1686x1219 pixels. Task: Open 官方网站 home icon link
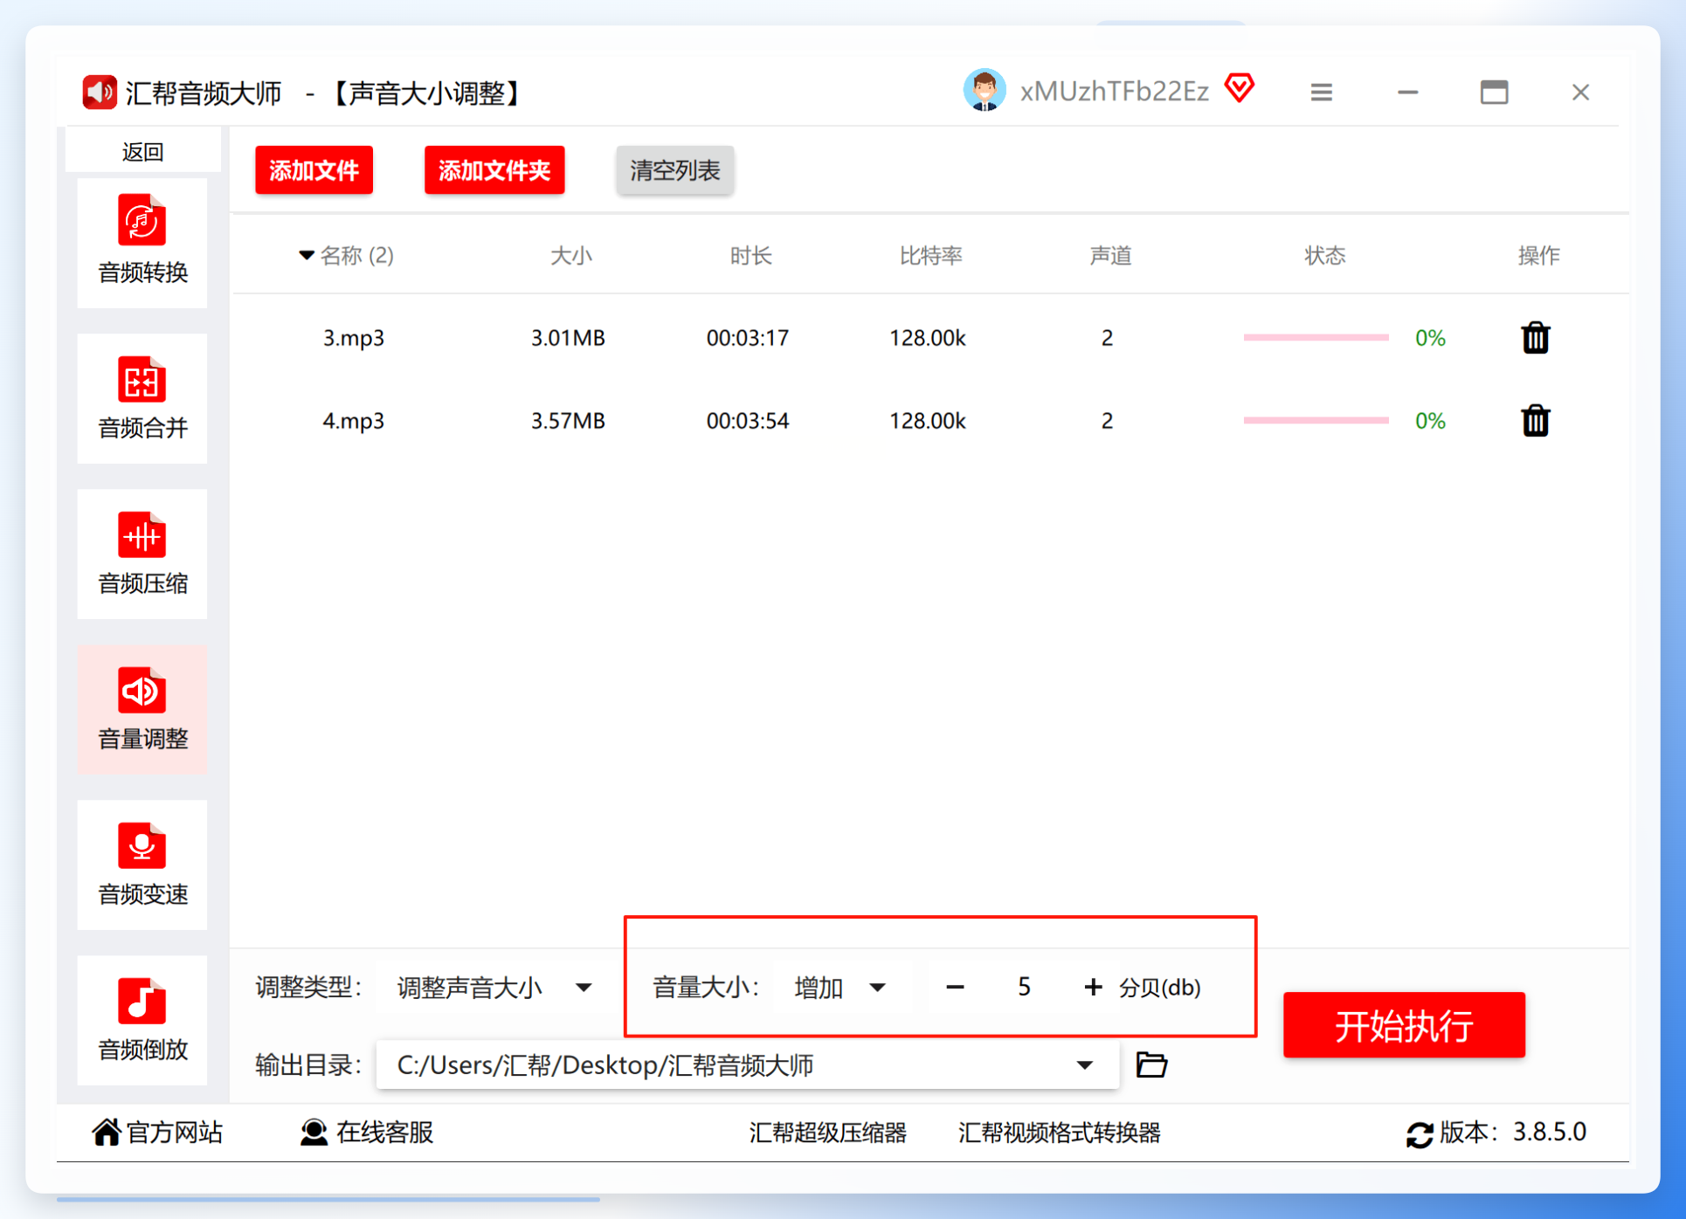pyautogui.click(x=157, y=1133)
